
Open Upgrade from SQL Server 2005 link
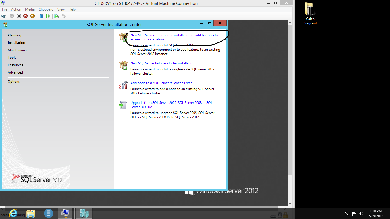(x=171, y=105)
